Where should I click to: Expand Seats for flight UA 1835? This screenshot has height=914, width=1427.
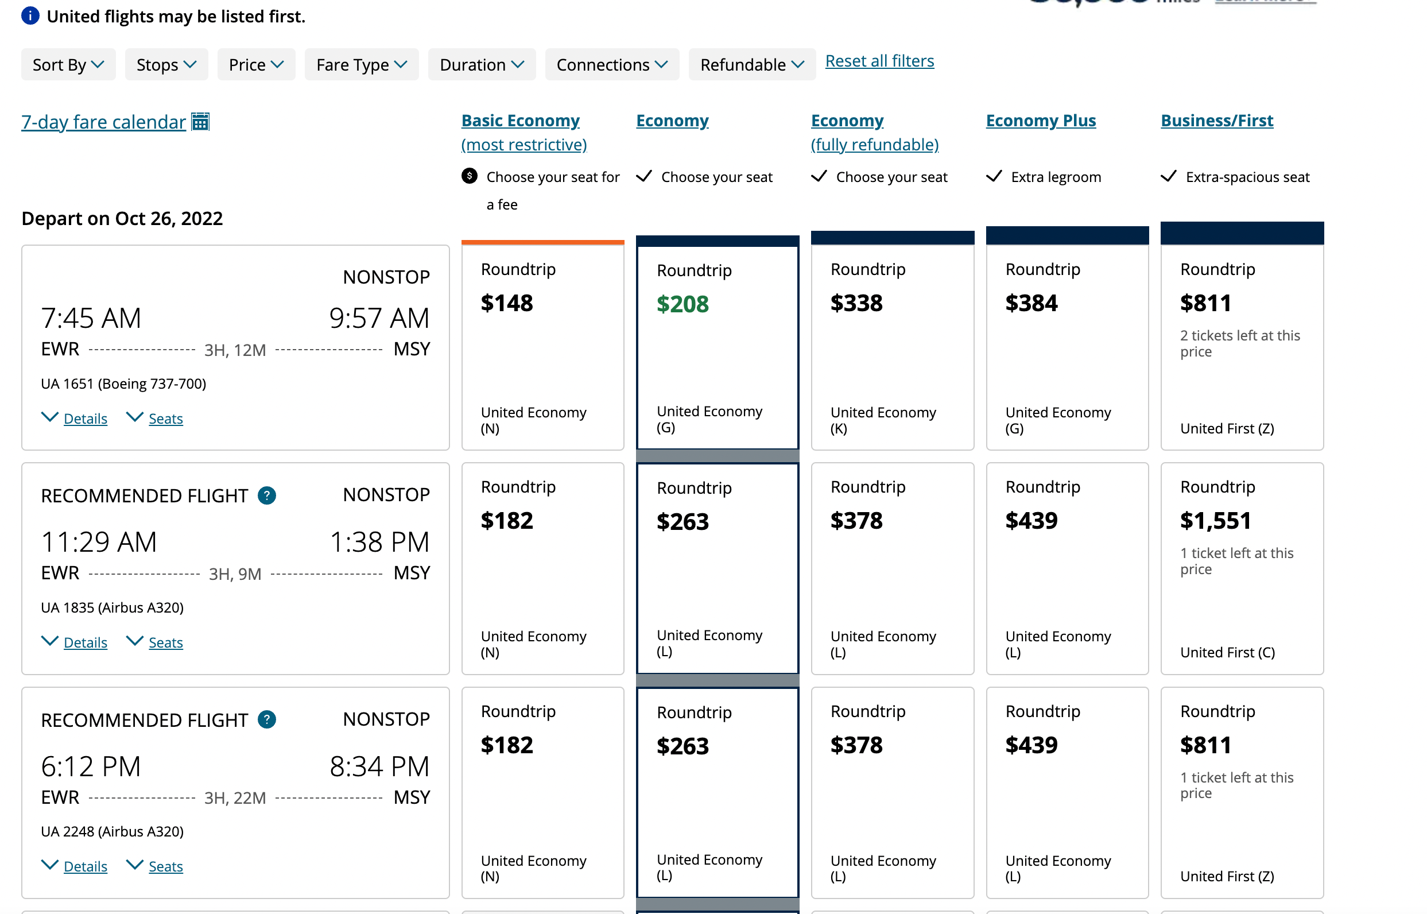click(x=165, y=642)
